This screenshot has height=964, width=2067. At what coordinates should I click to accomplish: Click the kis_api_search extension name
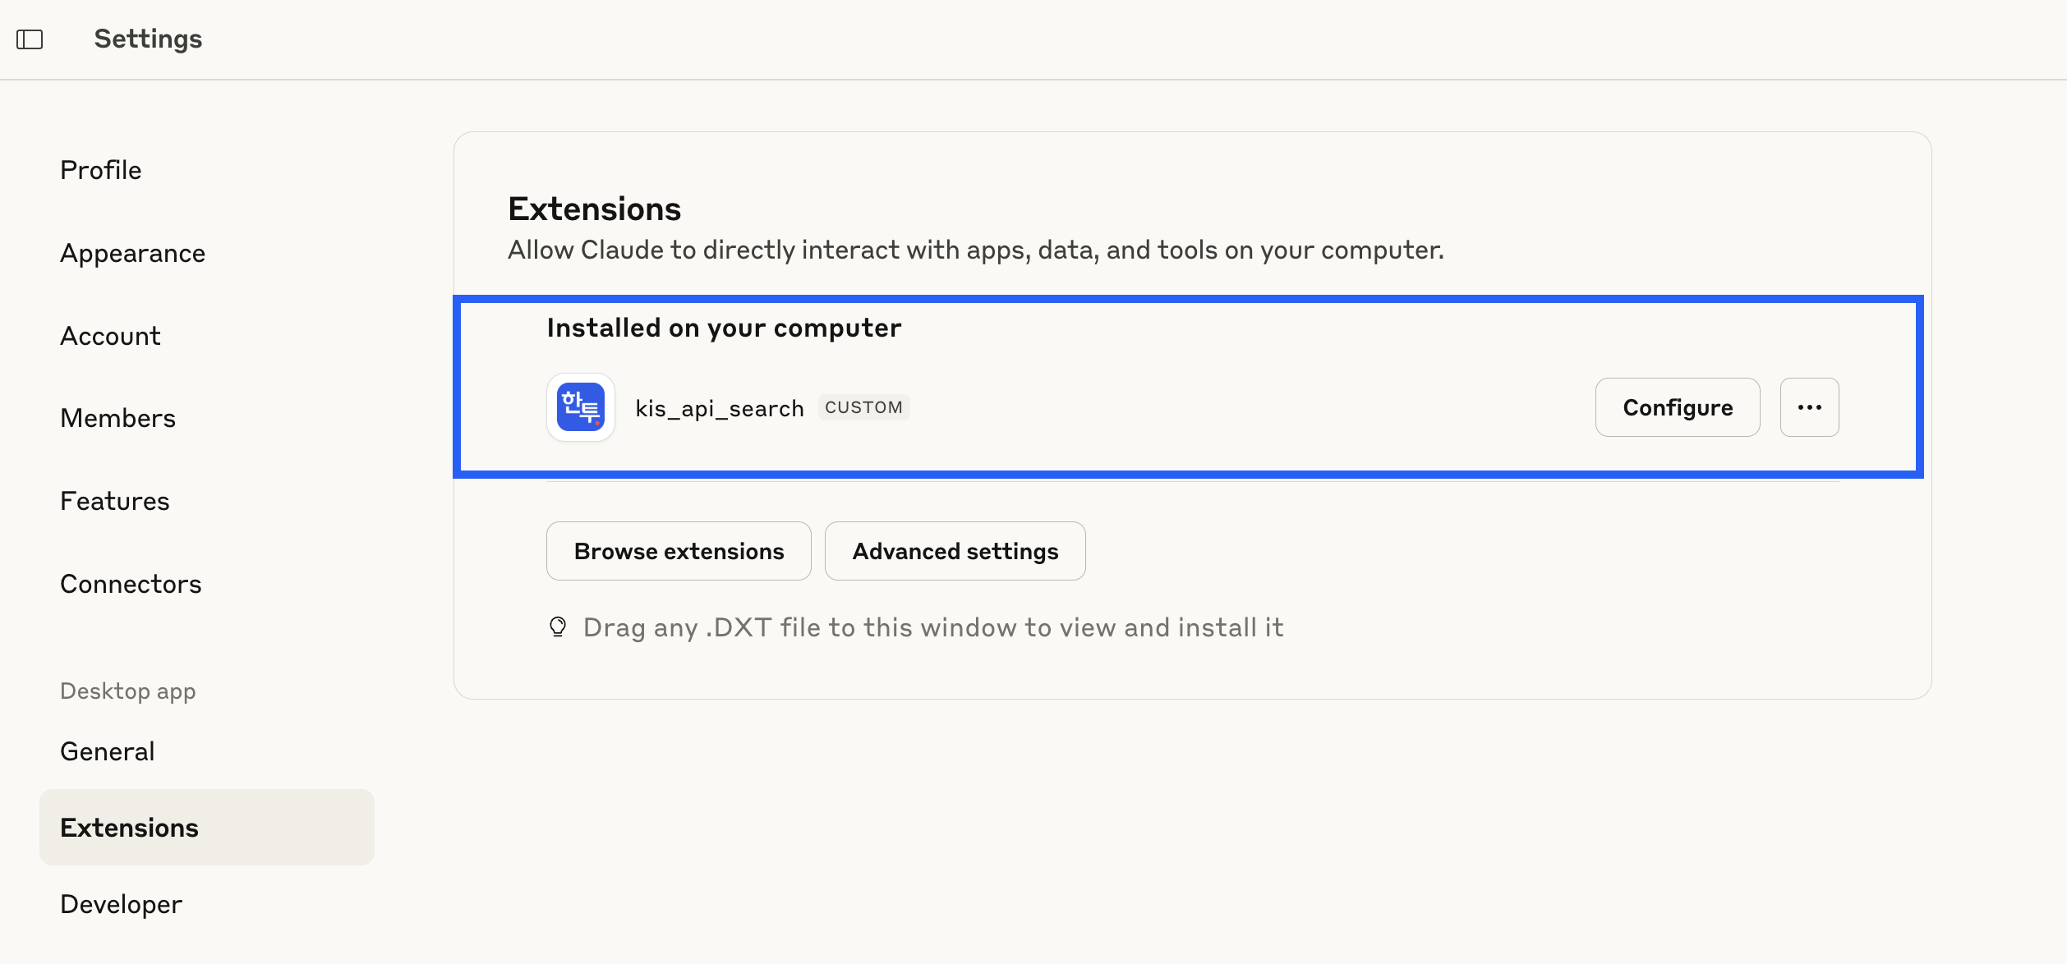(x=720, y=408)
